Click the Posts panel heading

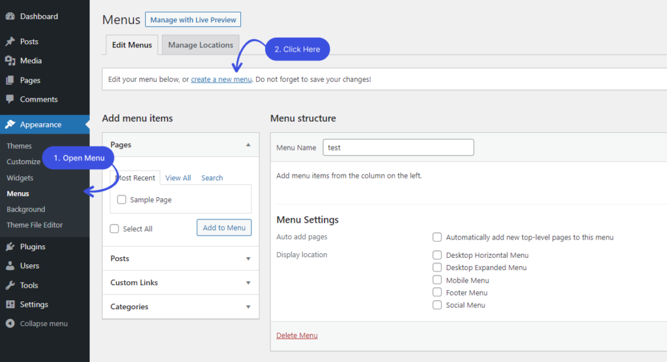click(120, 258)
